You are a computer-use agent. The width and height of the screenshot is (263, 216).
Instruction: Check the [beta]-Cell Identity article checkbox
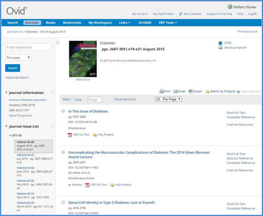click(63, 202)
